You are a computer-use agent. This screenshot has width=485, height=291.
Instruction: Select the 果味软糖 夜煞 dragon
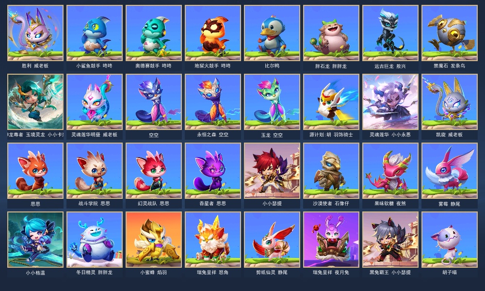point(390,171)
